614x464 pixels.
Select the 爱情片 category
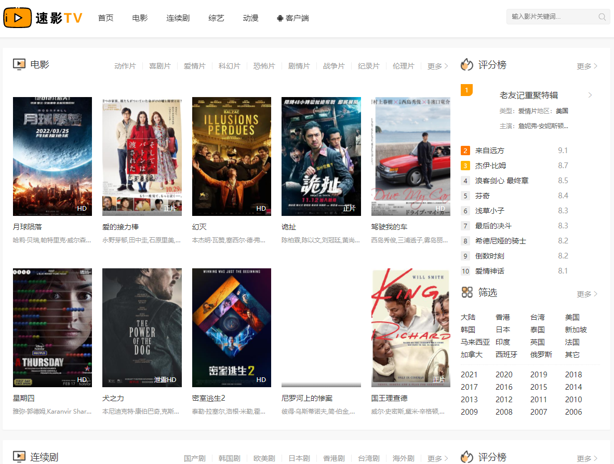[x=195, y=66]
